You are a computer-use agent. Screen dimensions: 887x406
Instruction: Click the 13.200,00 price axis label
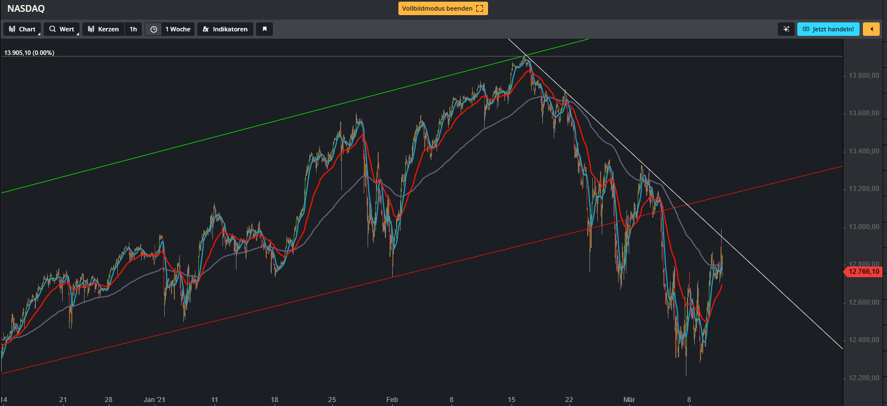click(x=863, y=189)
